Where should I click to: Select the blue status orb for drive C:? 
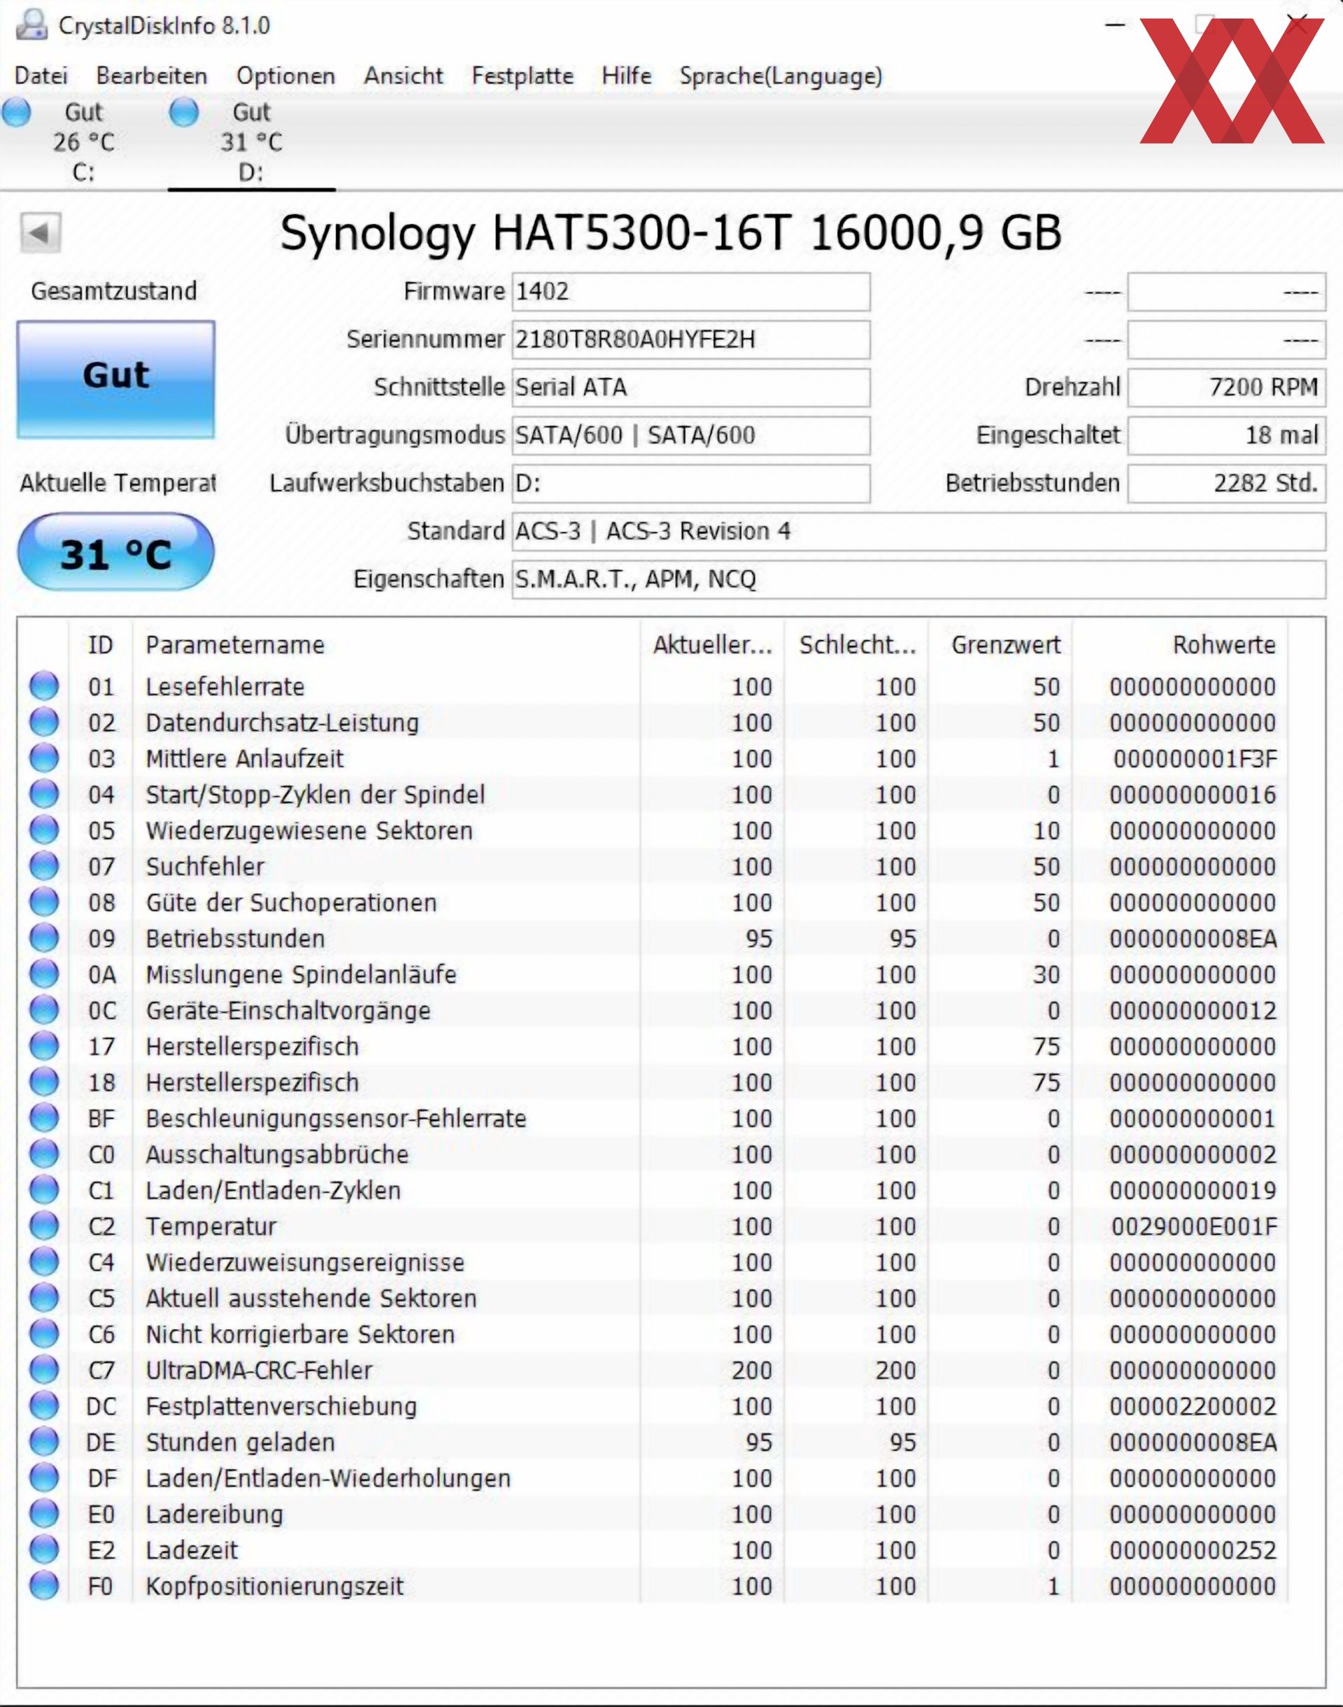click(x=17, y=113)
